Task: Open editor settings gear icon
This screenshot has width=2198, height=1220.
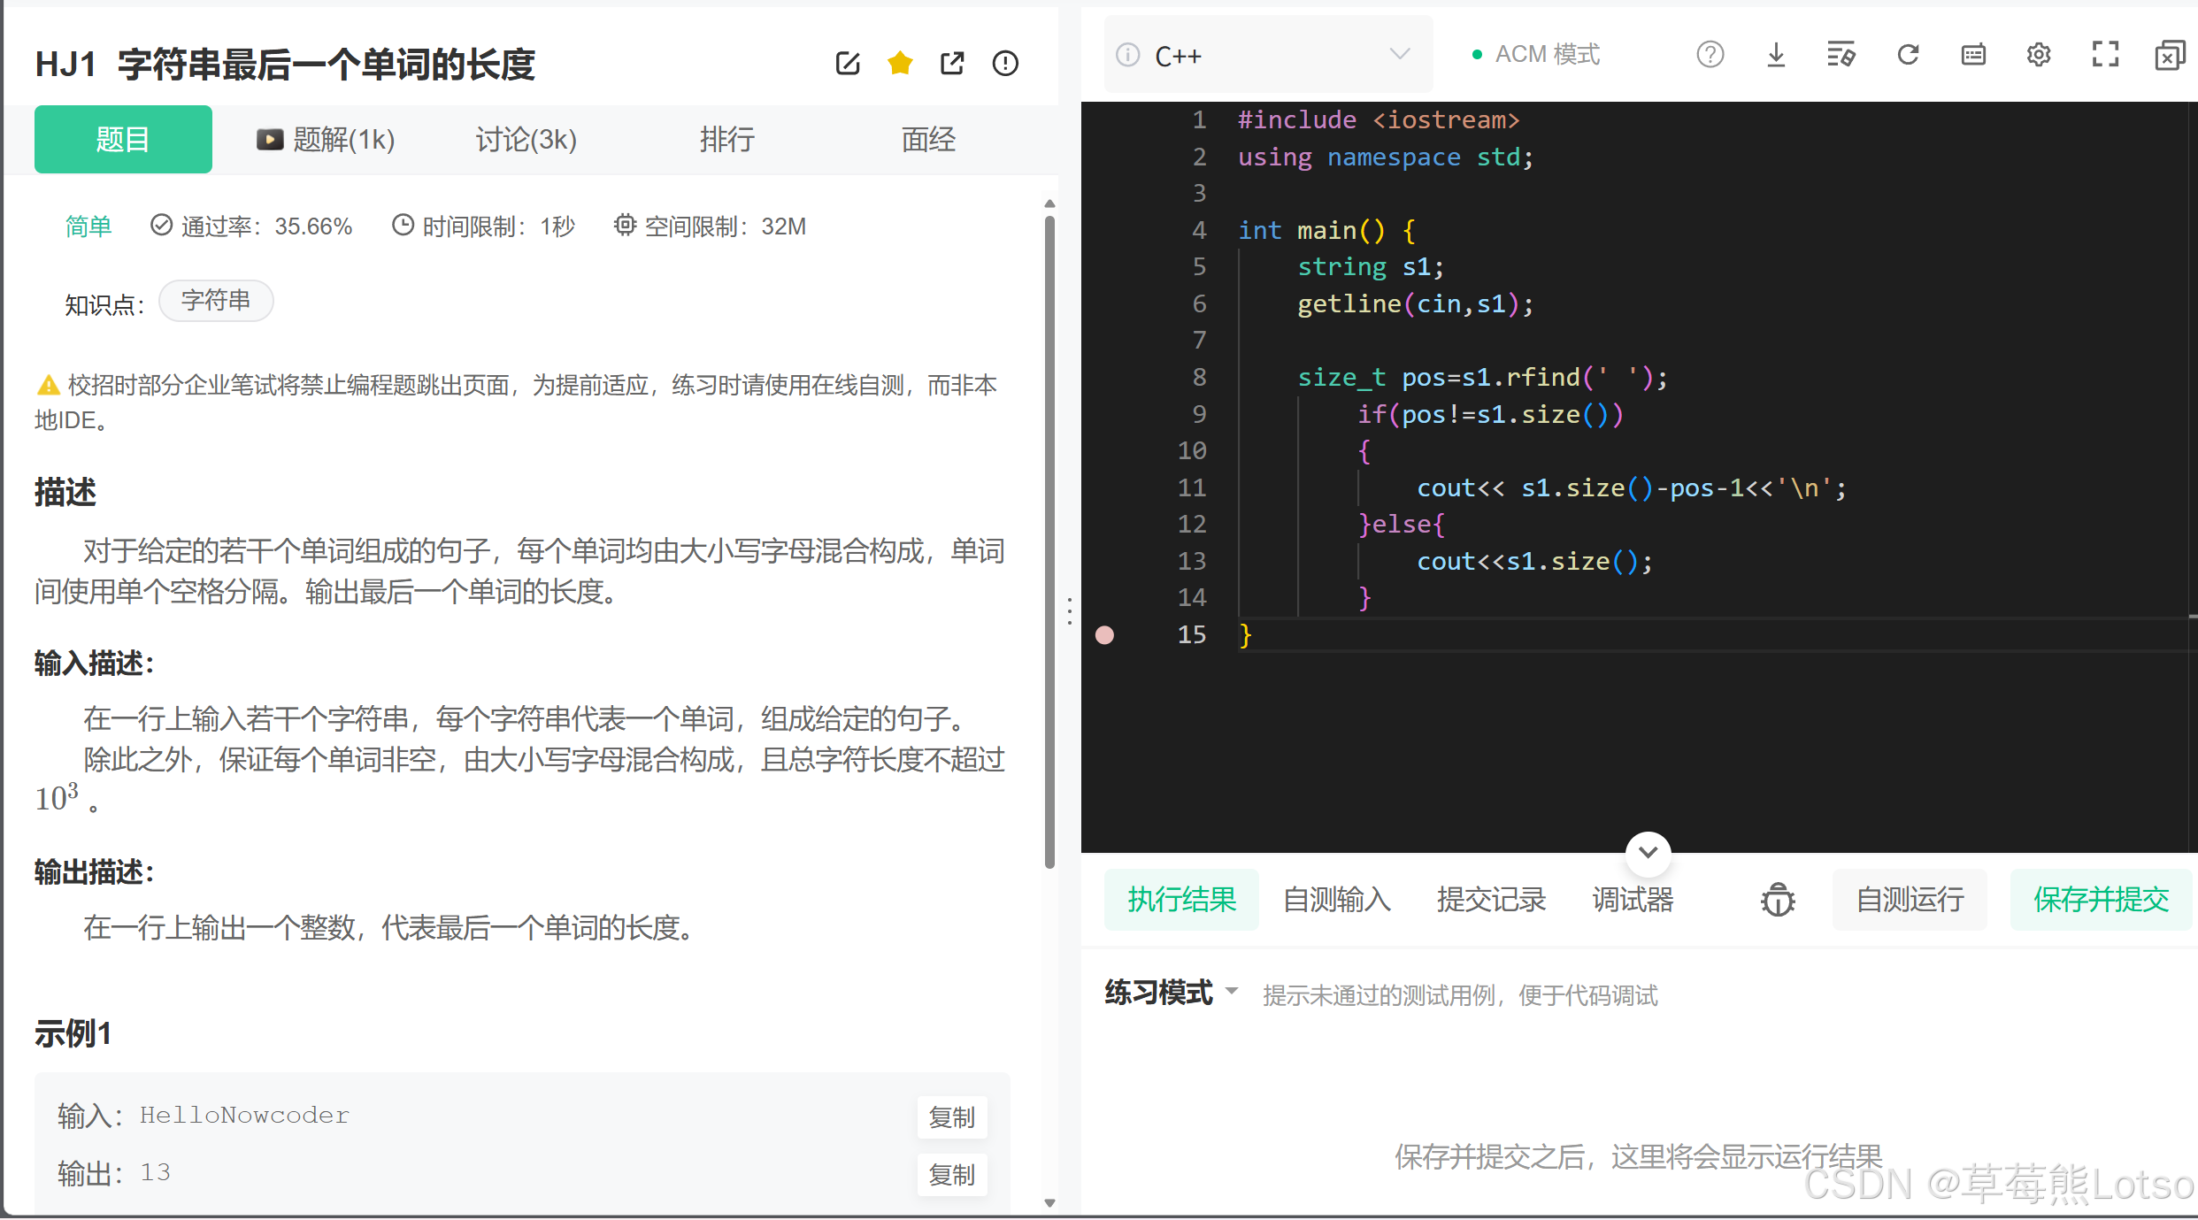Action: point(2039,55)
